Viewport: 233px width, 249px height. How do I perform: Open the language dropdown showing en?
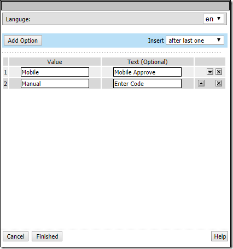(213, 19)
